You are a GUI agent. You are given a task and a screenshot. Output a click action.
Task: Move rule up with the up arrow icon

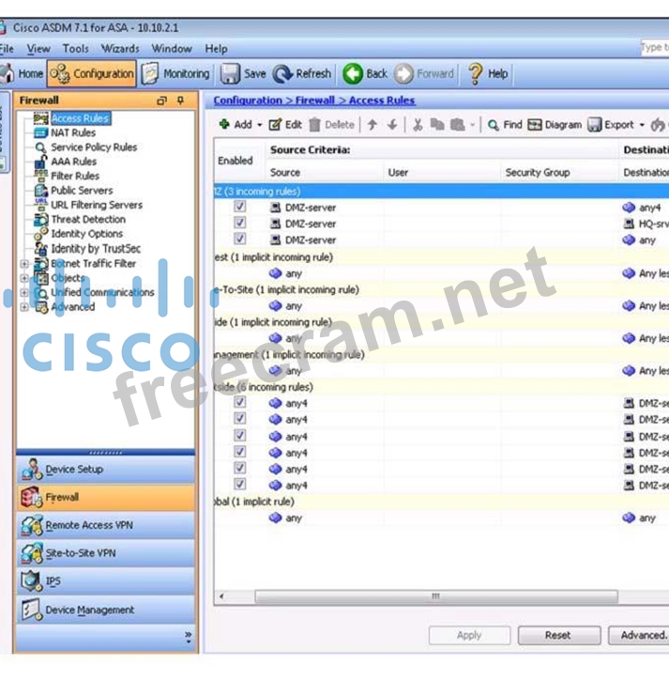[x=373, y=125]
